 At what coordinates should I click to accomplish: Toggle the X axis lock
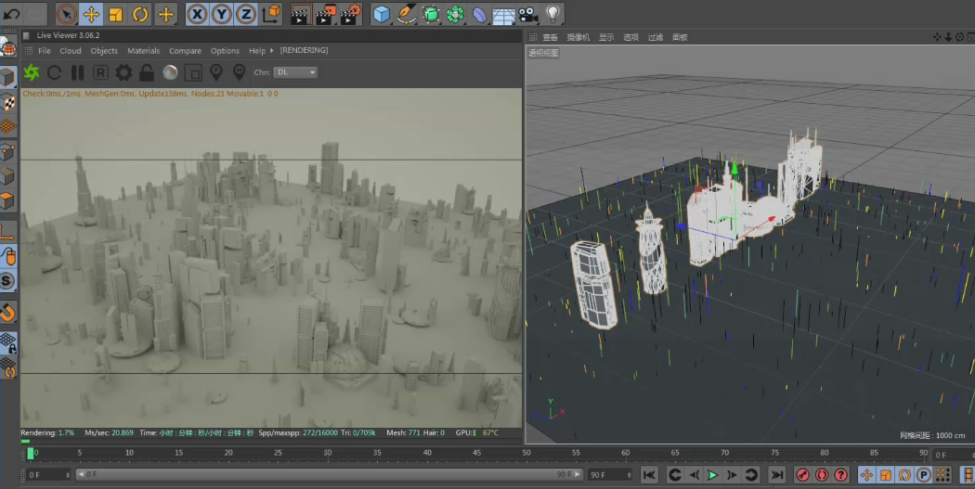pos(197,14)
